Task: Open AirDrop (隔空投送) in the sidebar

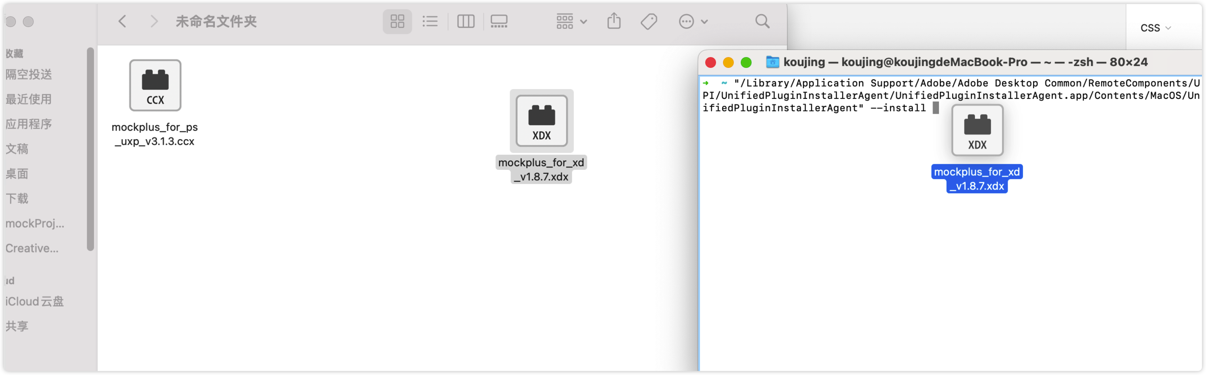Action: [29, 74]
